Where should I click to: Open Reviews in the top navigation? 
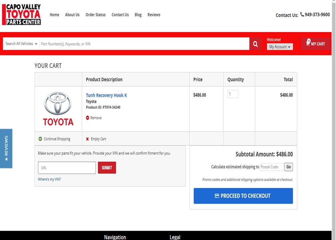click(154, 15)
